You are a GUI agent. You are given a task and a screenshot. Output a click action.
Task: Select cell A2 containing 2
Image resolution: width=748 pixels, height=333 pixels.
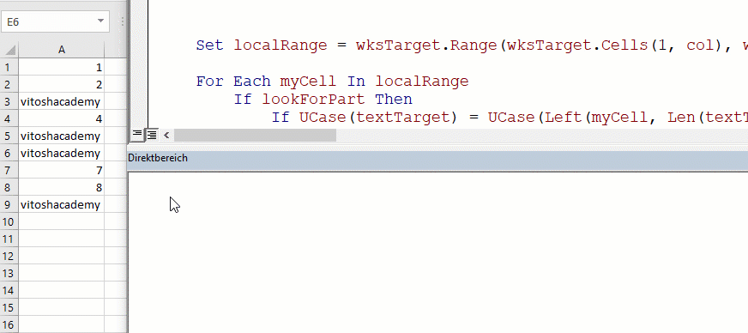click(62, 84)
